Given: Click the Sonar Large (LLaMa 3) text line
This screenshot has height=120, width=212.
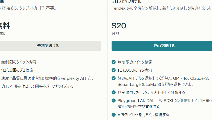Looking at the screenshot, I should [x=156, y=84].
